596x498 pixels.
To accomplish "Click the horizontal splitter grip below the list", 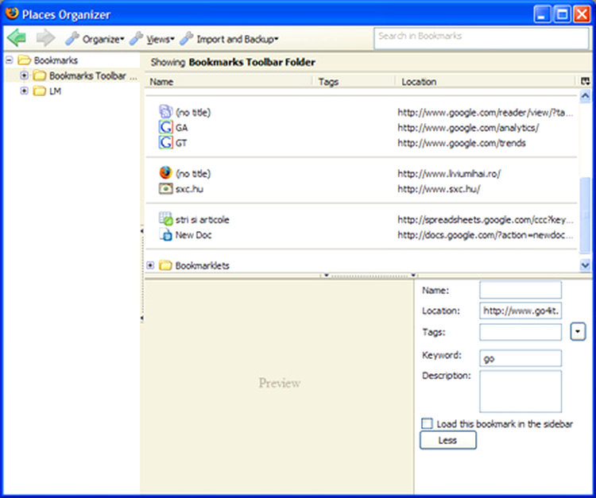I will pos(370,276).
